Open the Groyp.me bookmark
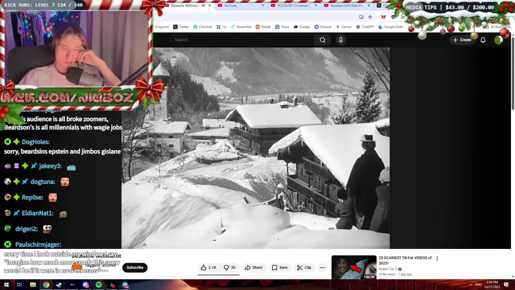Image resolution: width=515 pixels, height=290 pixels. pyautogui.click(x=162, y=27)
